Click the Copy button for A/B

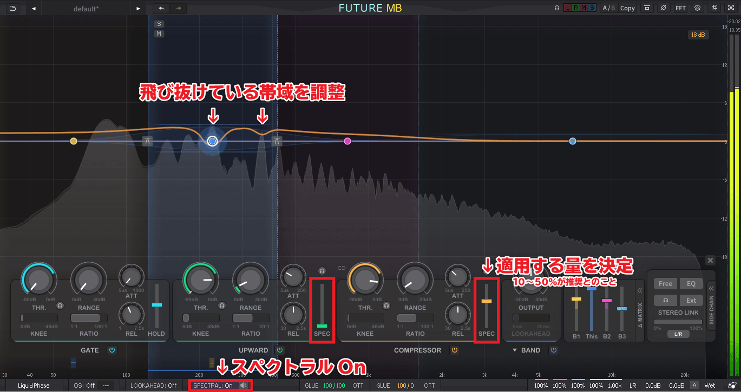pos(627,8)
